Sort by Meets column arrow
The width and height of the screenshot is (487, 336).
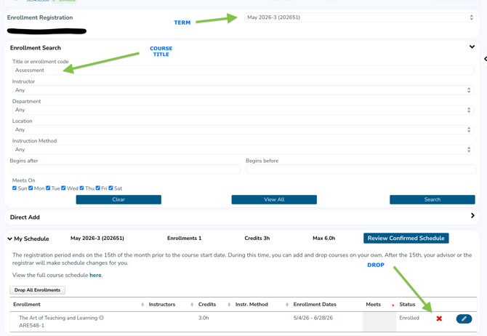393,305
